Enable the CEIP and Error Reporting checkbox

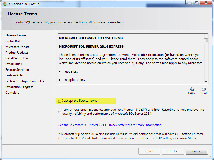tap(60, 112)
